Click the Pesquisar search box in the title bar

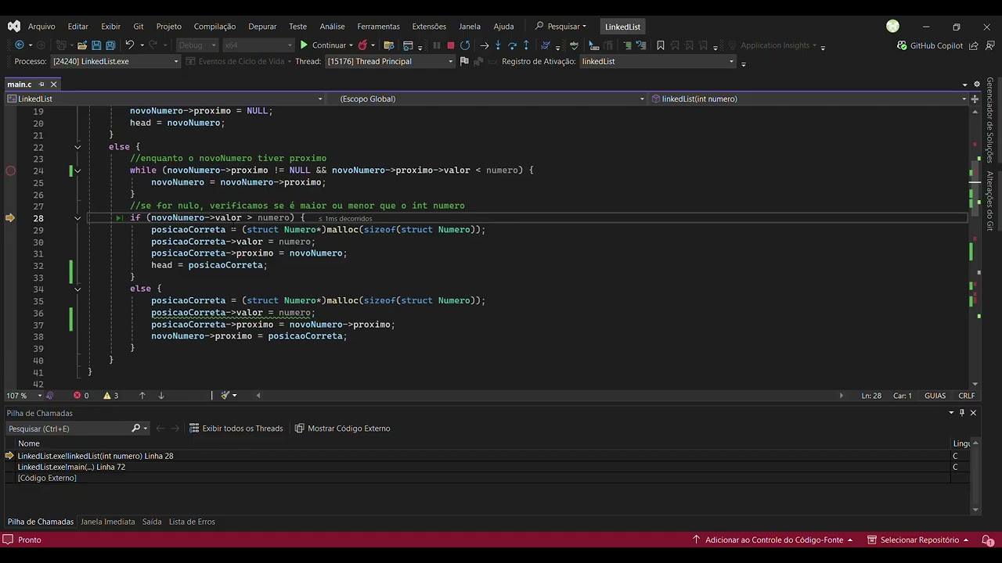561,26
